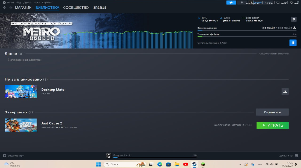Switch to the Сообщество tab

[76, 8]
